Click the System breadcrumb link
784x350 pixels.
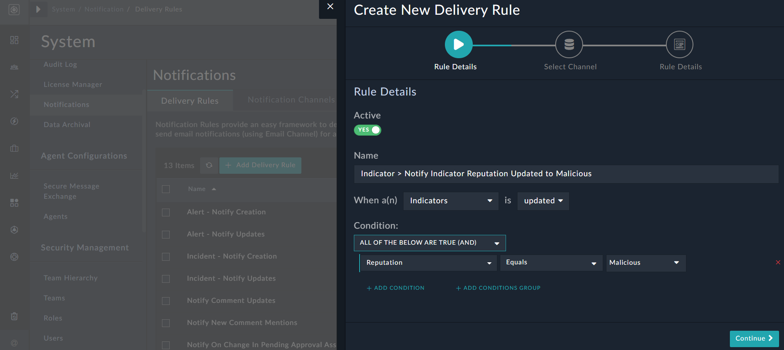[x=64, y=9]
